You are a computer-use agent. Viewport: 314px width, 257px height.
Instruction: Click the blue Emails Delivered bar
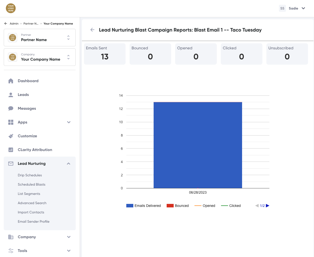[x=198, y=145]
